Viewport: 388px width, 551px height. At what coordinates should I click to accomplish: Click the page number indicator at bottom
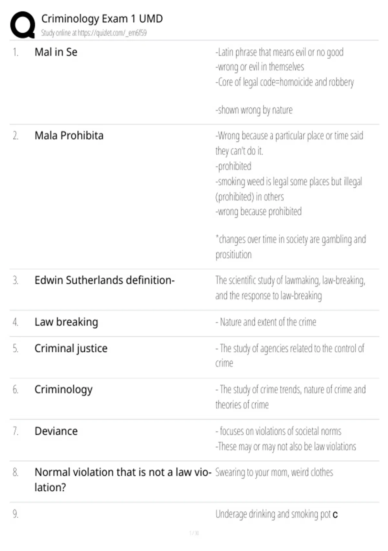click(x=194, y=533)
